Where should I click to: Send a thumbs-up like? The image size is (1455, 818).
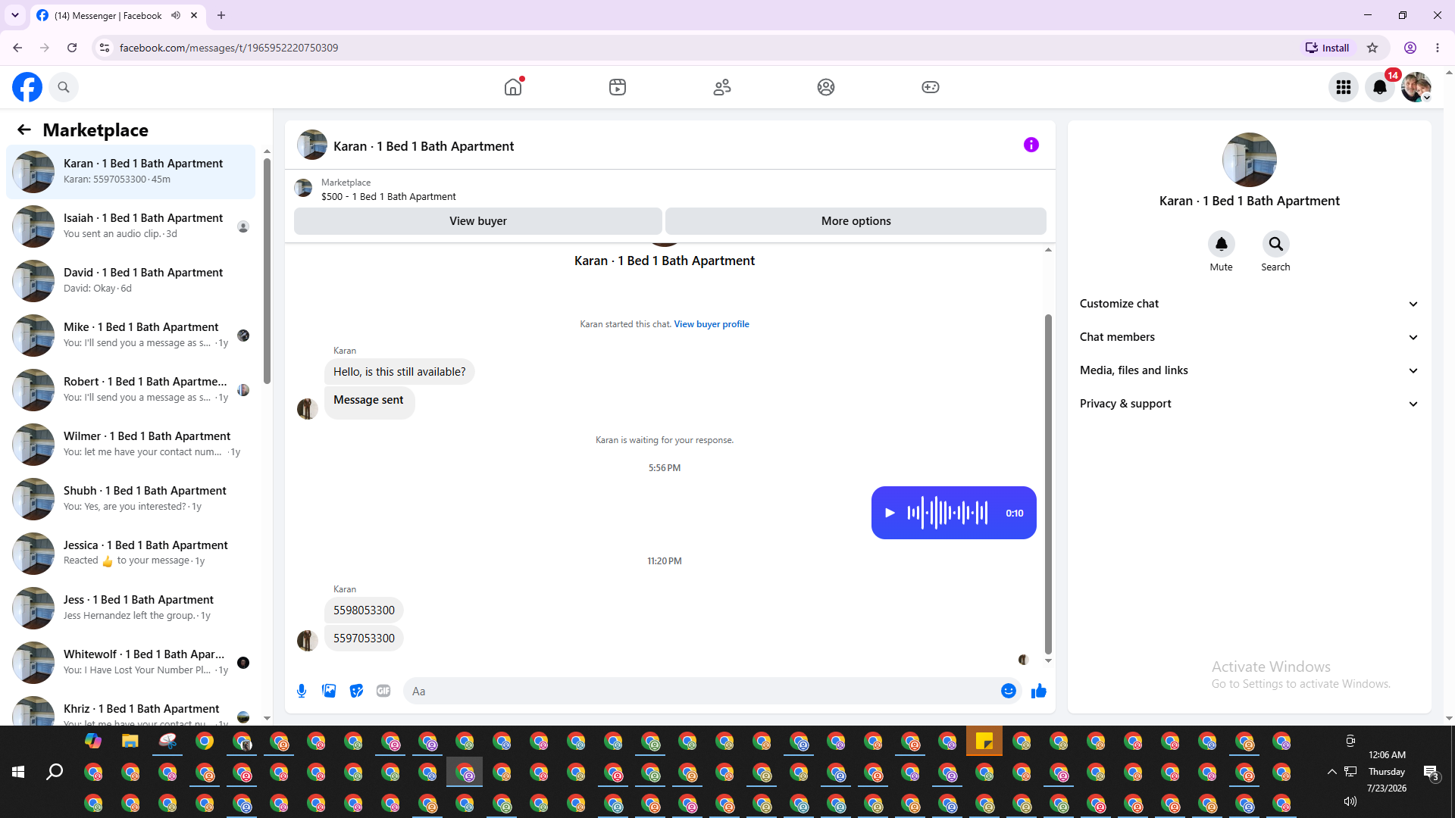[1039, 691]
